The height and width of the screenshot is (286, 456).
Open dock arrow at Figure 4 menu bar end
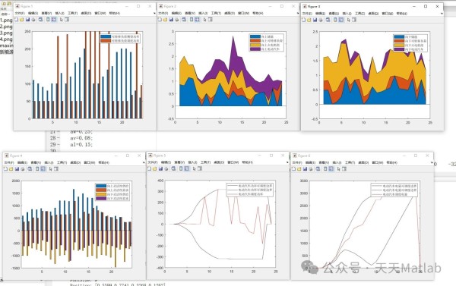[144, 162]
